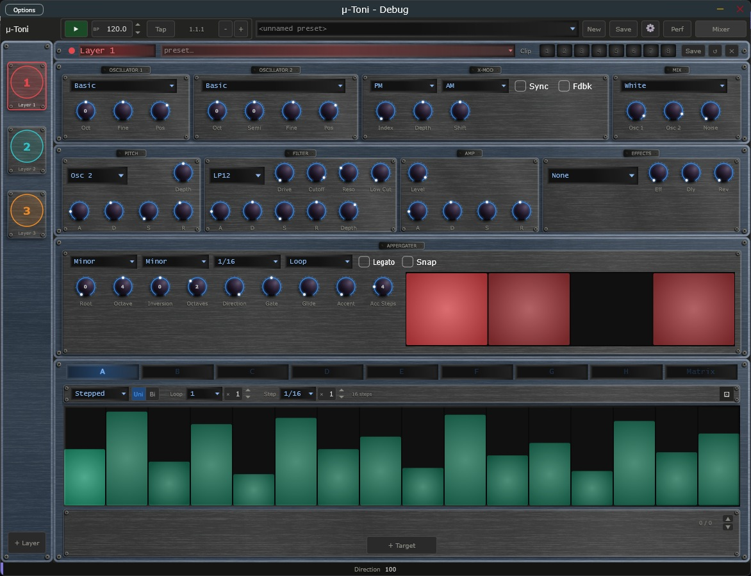The image size is (751, 576).
Task: Click the filter Cutoff knob
Action: pyautogui.click(x=316, y=173)
